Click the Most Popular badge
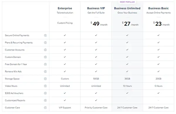 pos(127,2)
